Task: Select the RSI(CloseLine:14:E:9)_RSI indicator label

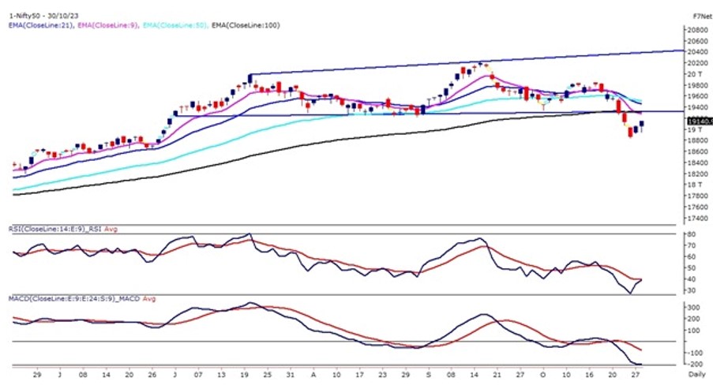Action: 55,229
